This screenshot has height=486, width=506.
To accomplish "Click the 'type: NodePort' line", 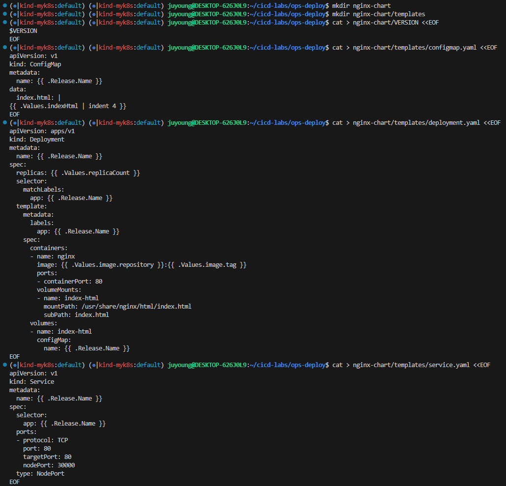I will (40, 474).
